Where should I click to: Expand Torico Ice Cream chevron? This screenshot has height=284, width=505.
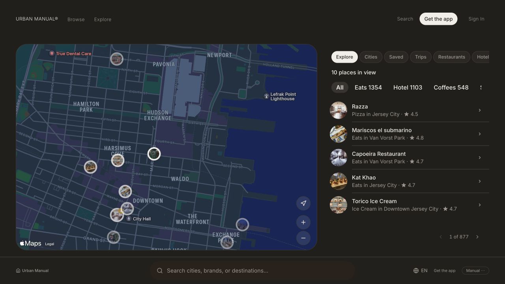[x=480, y=205]
